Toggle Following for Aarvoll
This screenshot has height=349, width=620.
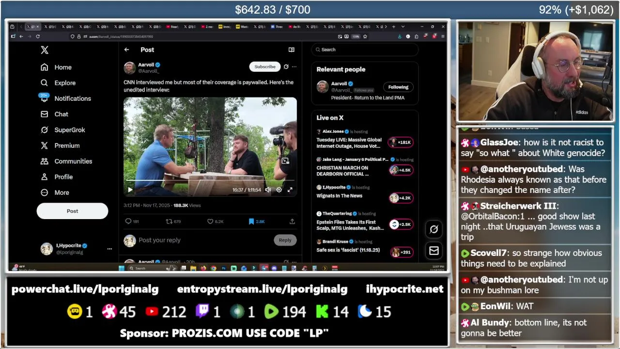(x=398, y=87)
